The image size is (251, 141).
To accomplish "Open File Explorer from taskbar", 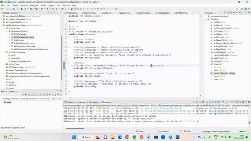I will tap(113, 137).
